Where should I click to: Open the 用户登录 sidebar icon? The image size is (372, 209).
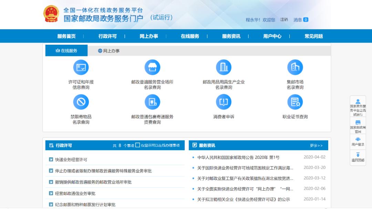point(358,139)
